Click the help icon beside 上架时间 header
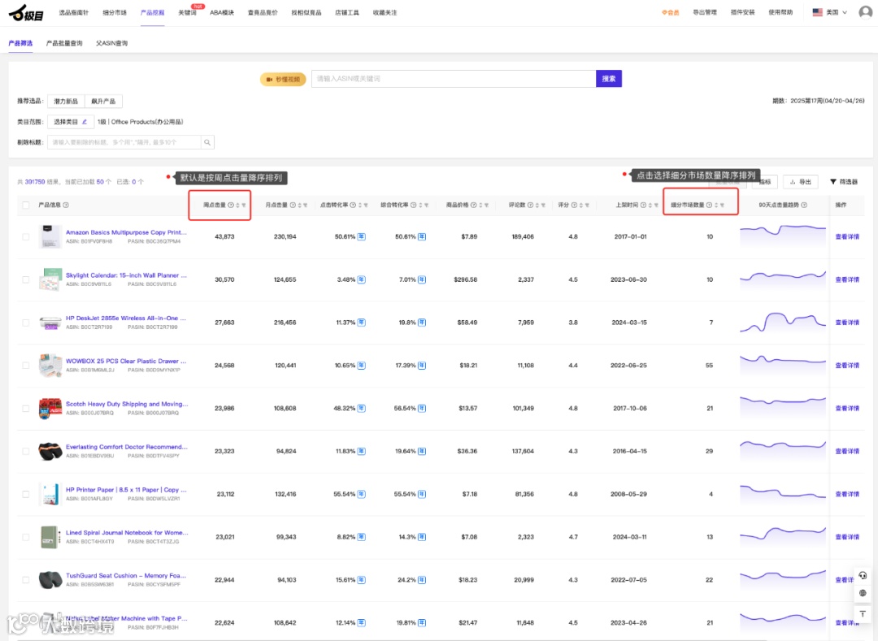This screenshot has height=641, width=878. (643, 205)
